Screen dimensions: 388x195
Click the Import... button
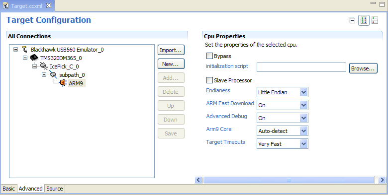click(x=171, y=50)
